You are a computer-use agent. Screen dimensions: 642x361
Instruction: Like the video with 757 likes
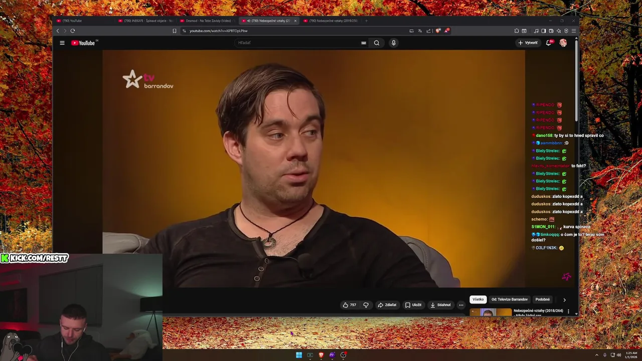pyautogui.click(x=350, y=305)
